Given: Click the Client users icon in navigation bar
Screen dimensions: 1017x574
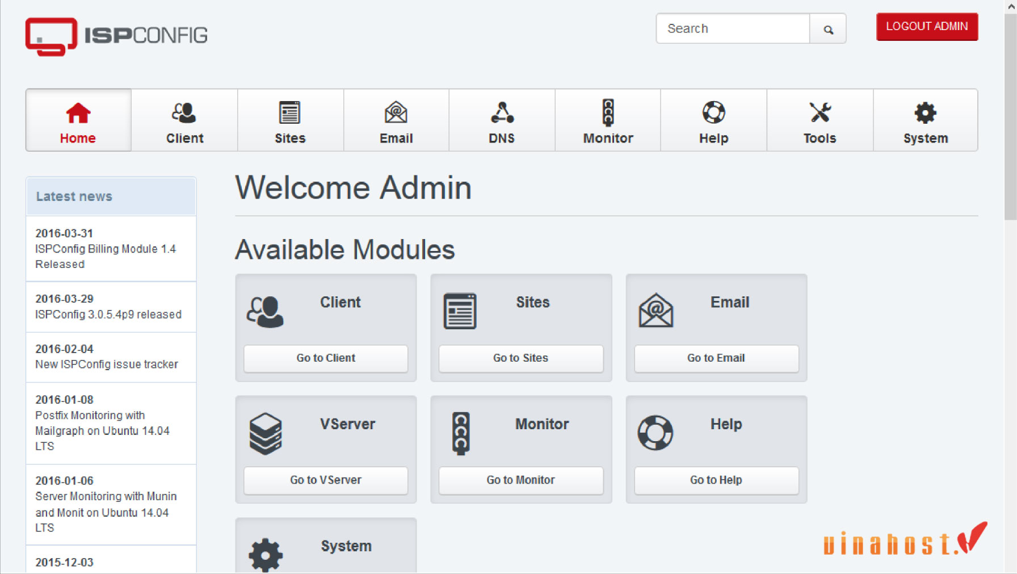Looking at the screenshot, I should tap(184, 113).
